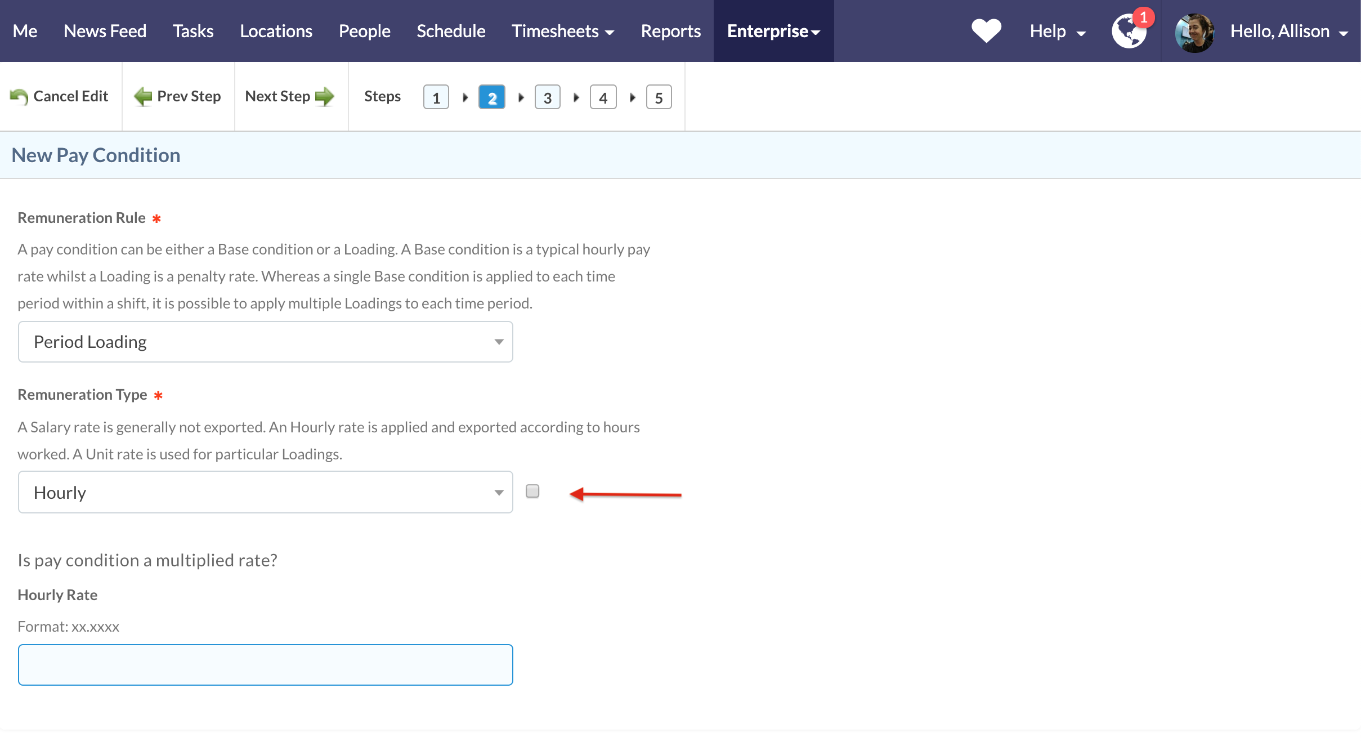Open the Schedule page
The image size is (1361, 742).
451,31
